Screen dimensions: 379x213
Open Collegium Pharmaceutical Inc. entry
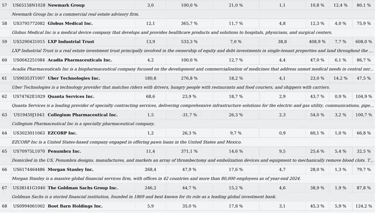tap(82, 115)
